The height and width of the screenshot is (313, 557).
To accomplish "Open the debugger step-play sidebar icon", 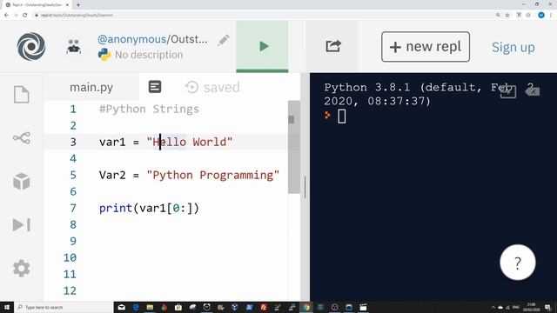I will tap(21, 224).
